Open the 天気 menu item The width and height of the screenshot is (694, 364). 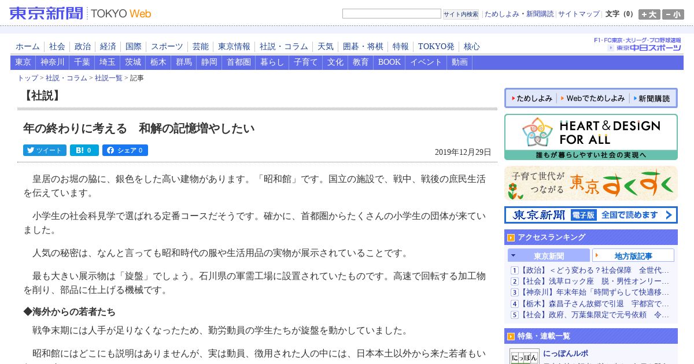click(x=326, y=47)
